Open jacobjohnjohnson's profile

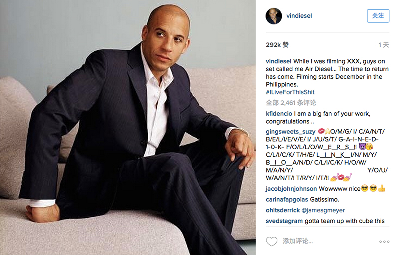coord(291,189)
